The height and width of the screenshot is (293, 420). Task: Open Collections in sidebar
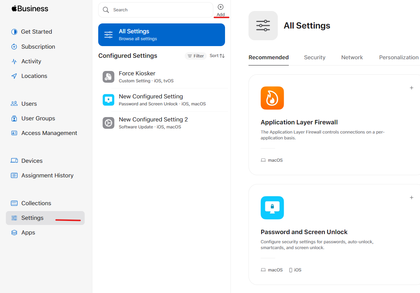pos(36,203)
